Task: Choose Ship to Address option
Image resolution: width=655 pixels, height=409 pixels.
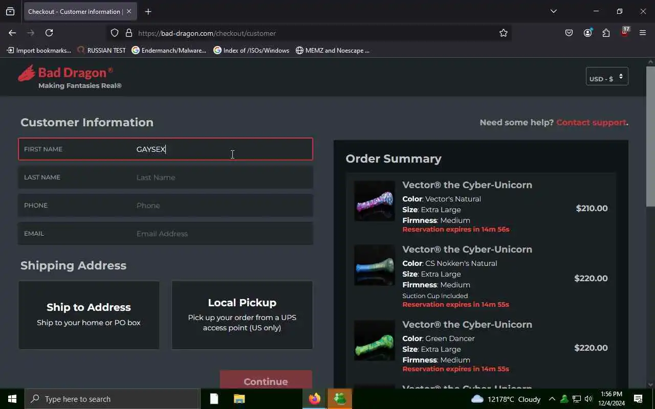Action: pyautogui.click(x=89, y=315)
